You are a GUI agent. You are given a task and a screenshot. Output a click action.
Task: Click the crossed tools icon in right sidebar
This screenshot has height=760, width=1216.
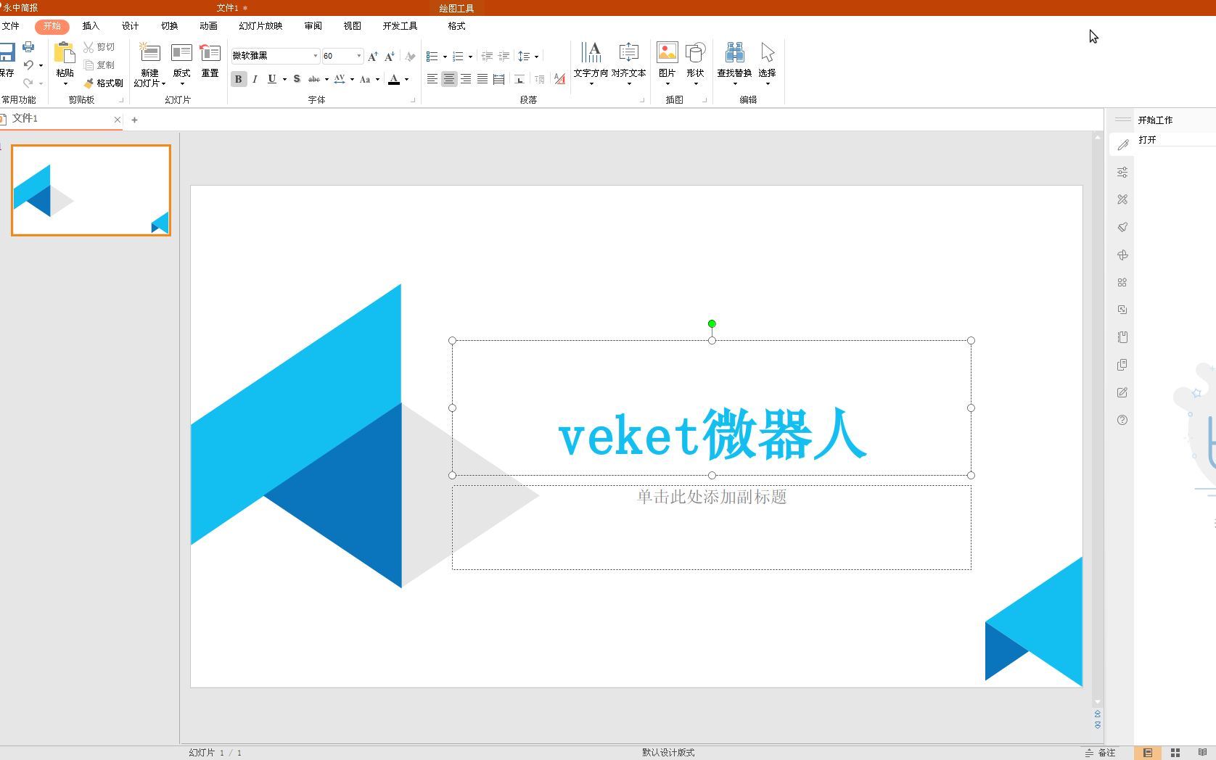(x=1122, y=199)
